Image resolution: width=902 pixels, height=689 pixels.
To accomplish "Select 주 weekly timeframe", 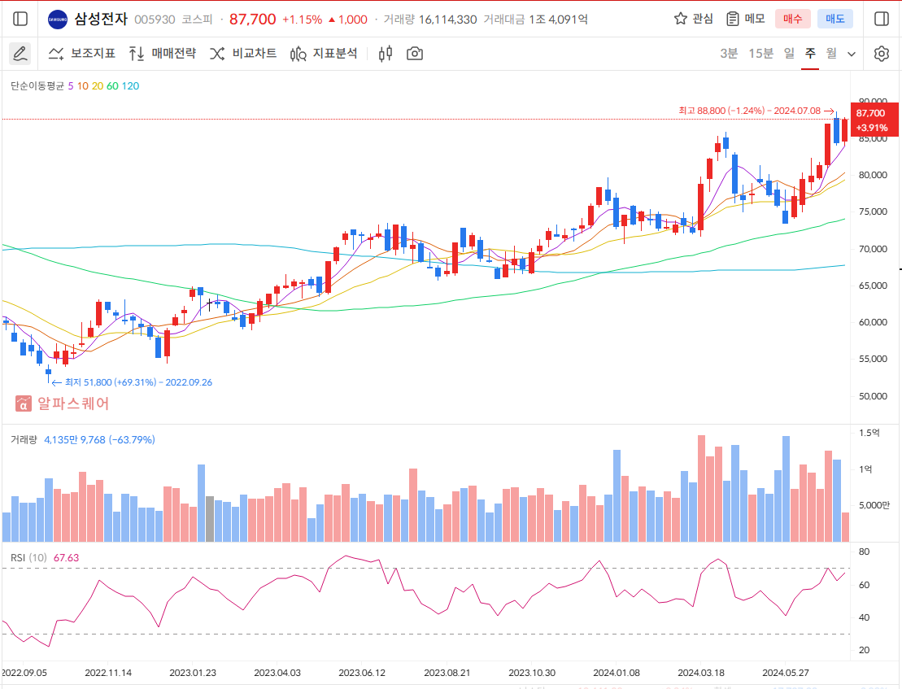I will coord(810,54).
